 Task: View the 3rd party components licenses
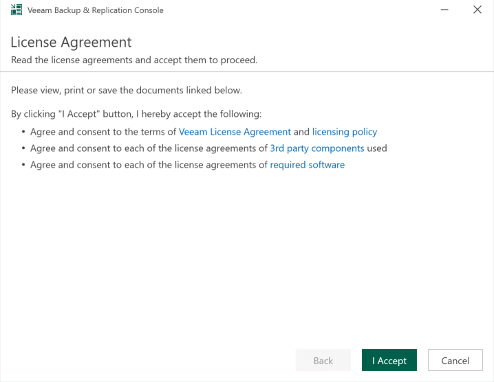pos(316,148)
